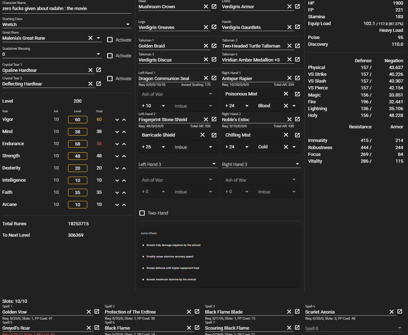The image size is (408, 335).
Task: Open Golden Braid external link icon
Action: coord(214,46)
